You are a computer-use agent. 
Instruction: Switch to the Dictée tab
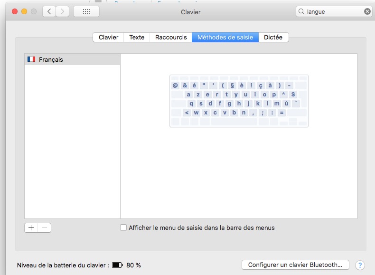click(x=273, y=38)
